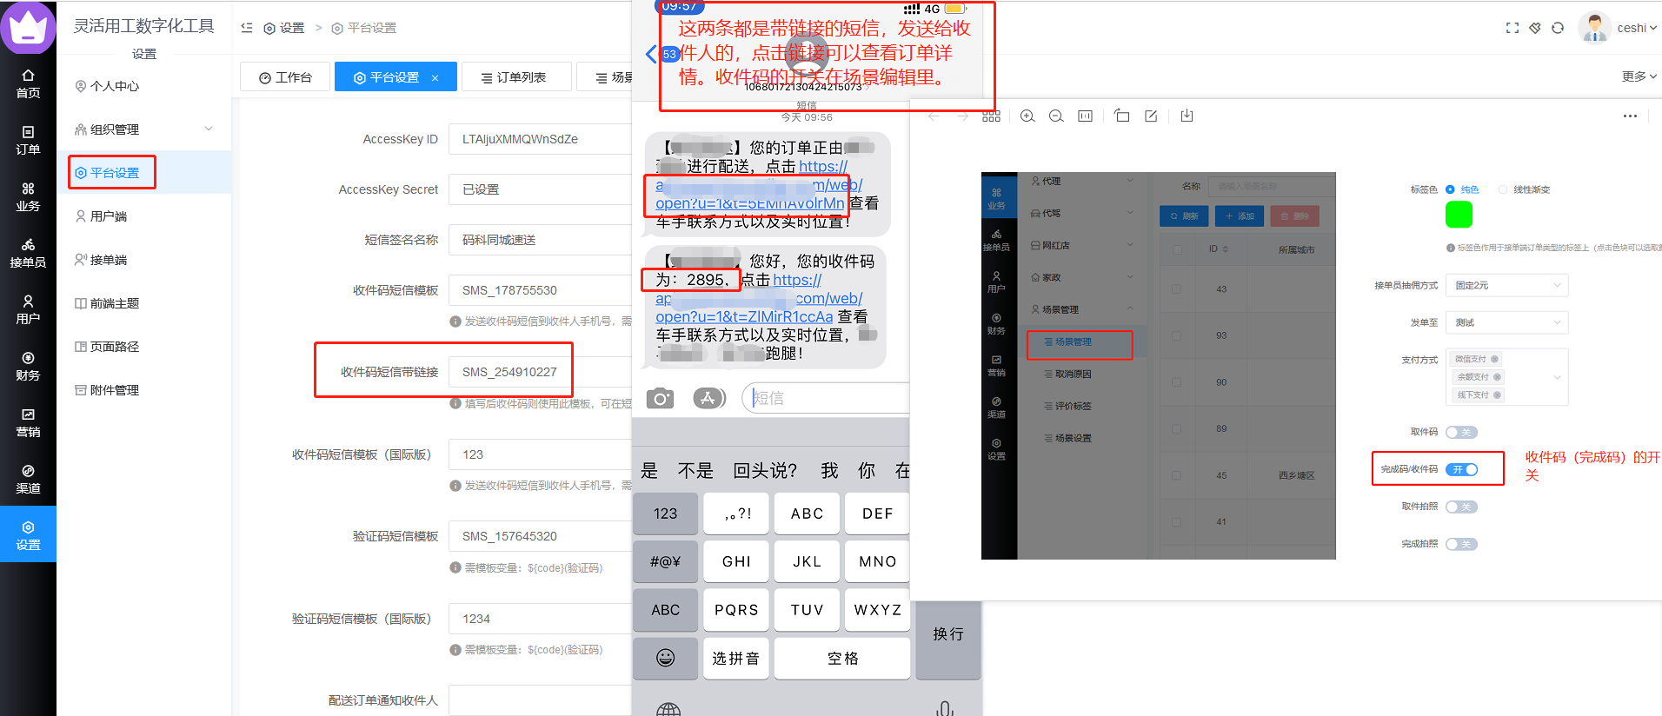Click the refresh icon in the top bar
Image resolution: width=1662 pixels, height=716 pixels.
[x=1558, y=28]
